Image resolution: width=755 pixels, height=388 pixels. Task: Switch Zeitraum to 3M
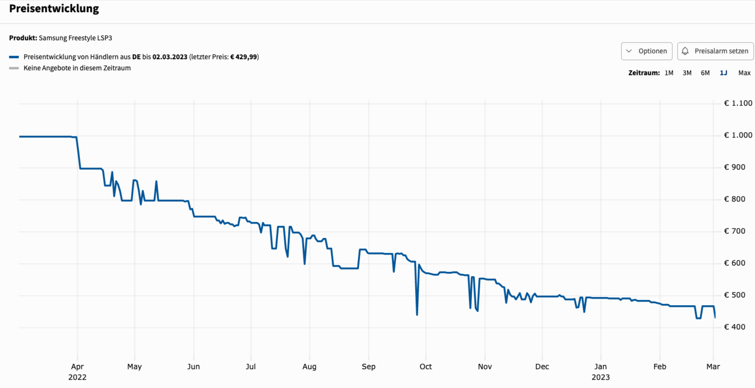coord(687,73)
